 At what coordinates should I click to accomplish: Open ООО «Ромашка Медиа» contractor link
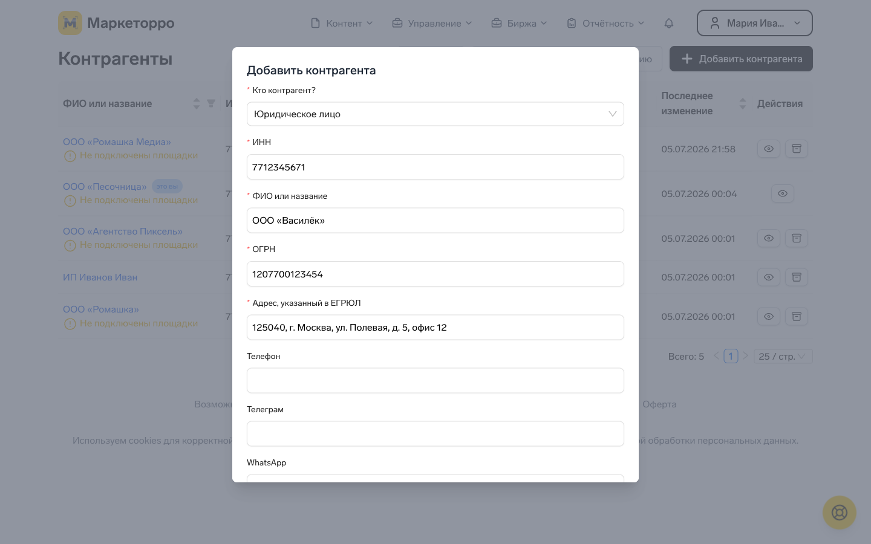click(x=117, y=142)
